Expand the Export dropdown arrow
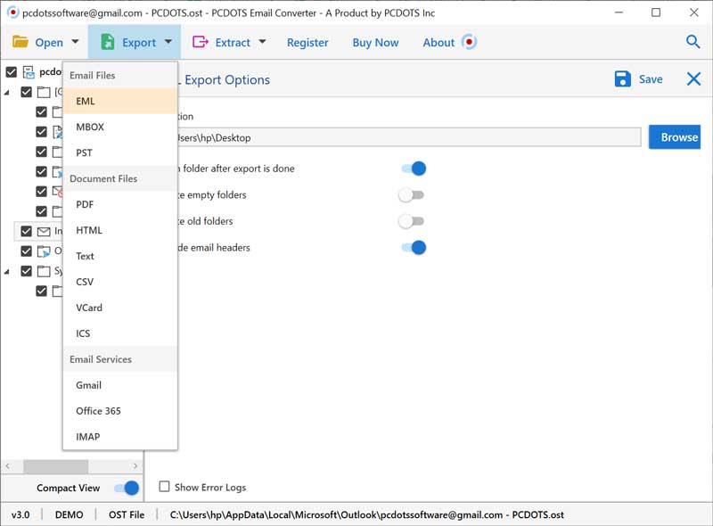This screenshot has width=713, height=526. pyautogui.click(x=168, y=42)
